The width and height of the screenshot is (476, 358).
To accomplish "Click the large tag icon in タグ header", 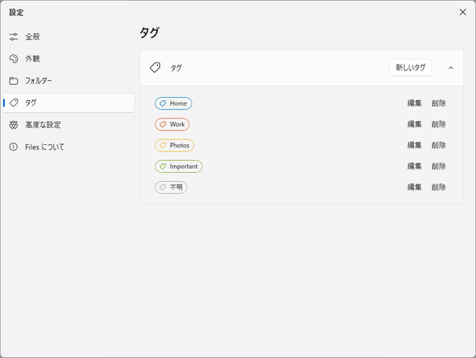I will [x=155, y=67].
